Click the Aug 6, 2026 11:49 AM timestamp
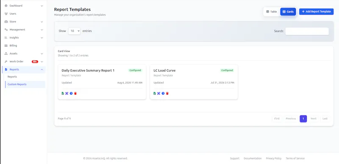The width and height of the screenshot is (339, 164). pos(130,83)
